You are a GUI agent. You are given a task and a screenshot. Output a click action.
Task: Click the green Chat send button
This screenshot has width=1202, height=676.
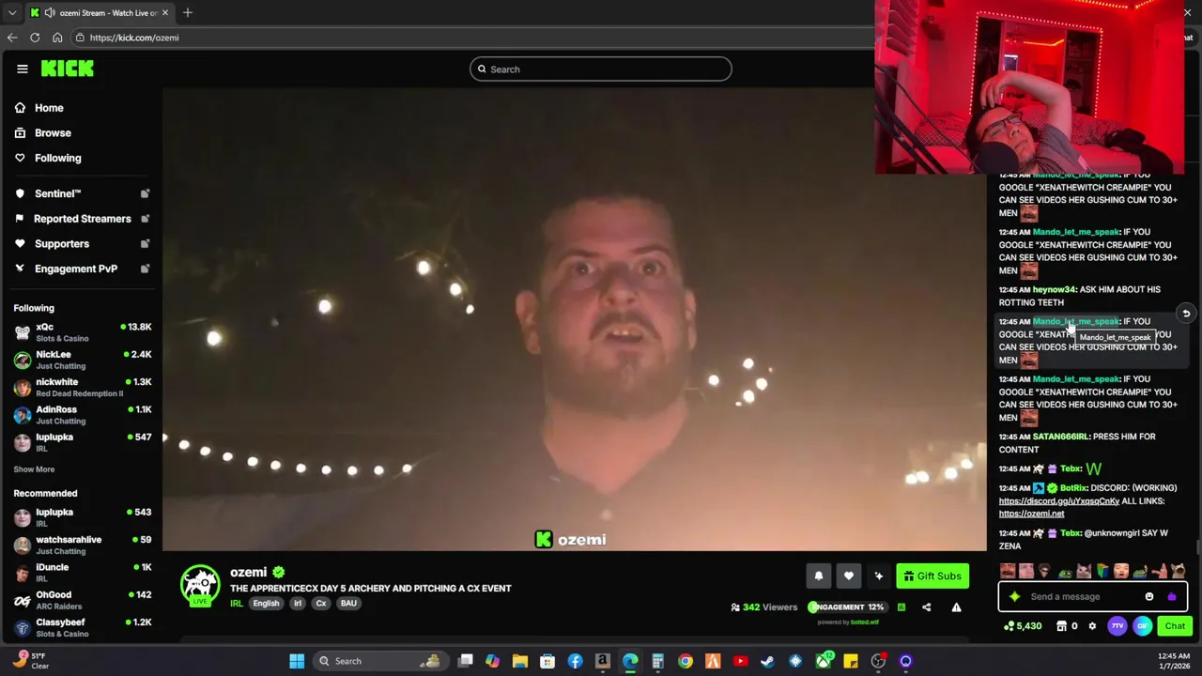[1175, 626]
